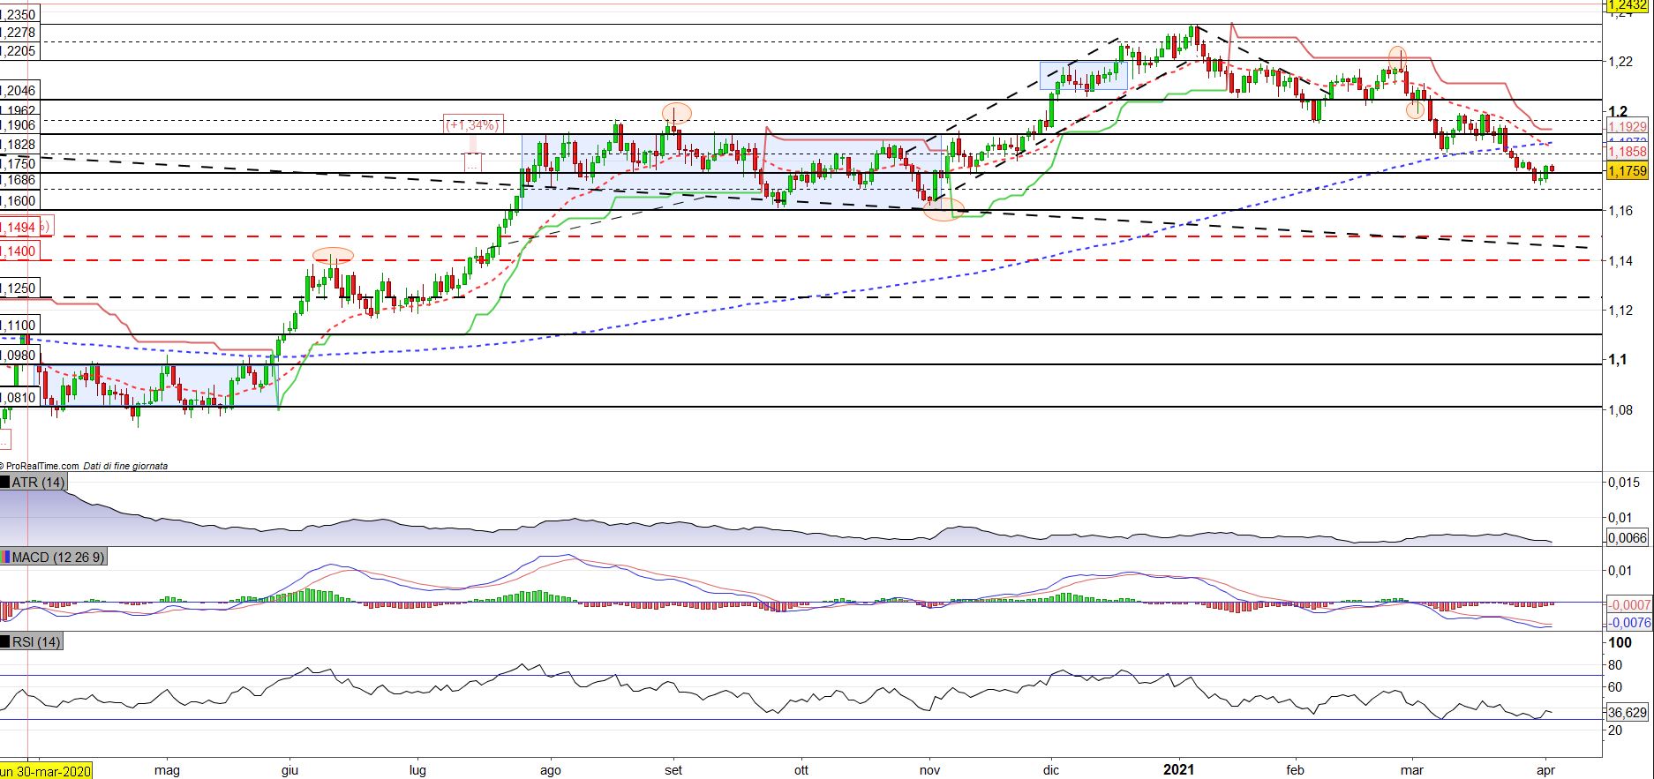The height and width of the screenshot is (779, 1654).
Task: Select the 30-mar-2020 date cursor label
Action: (x=46, y=770)
